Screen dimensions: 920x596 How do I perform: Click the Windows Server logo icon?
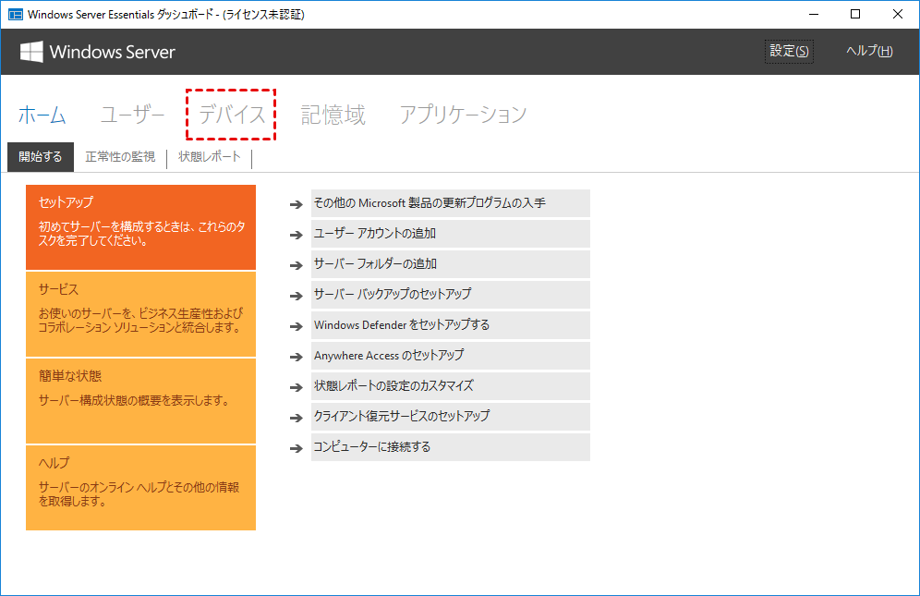click(31, 52)
